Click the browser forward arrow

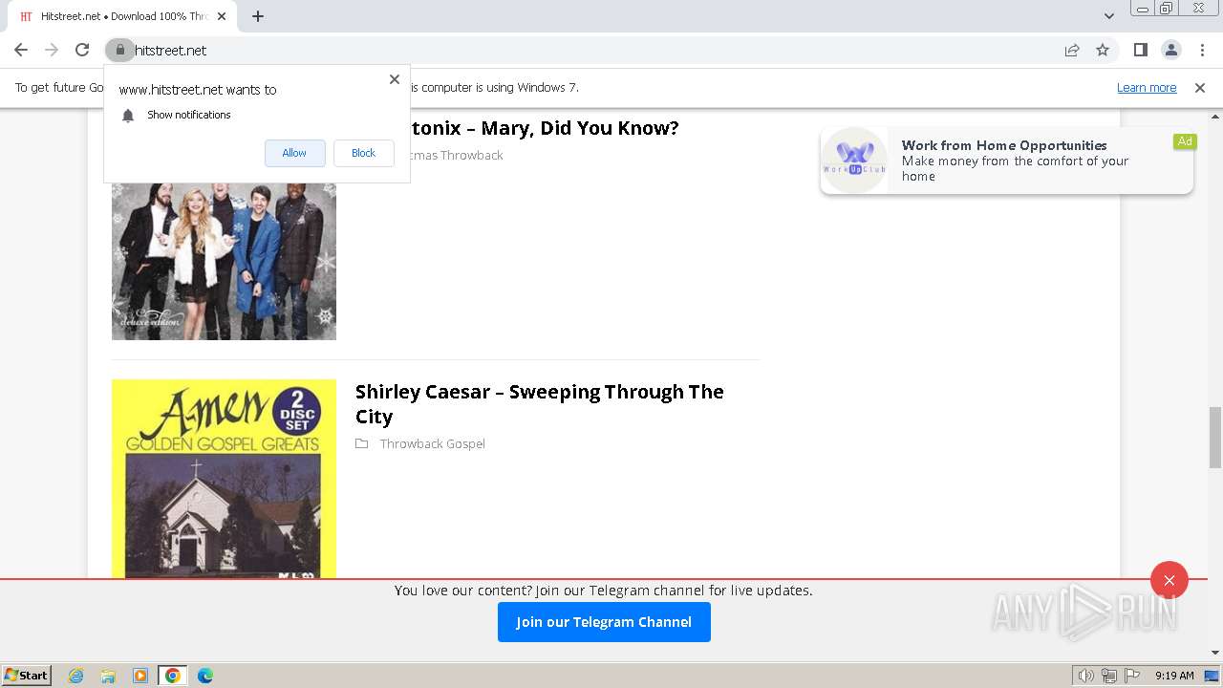52,50
